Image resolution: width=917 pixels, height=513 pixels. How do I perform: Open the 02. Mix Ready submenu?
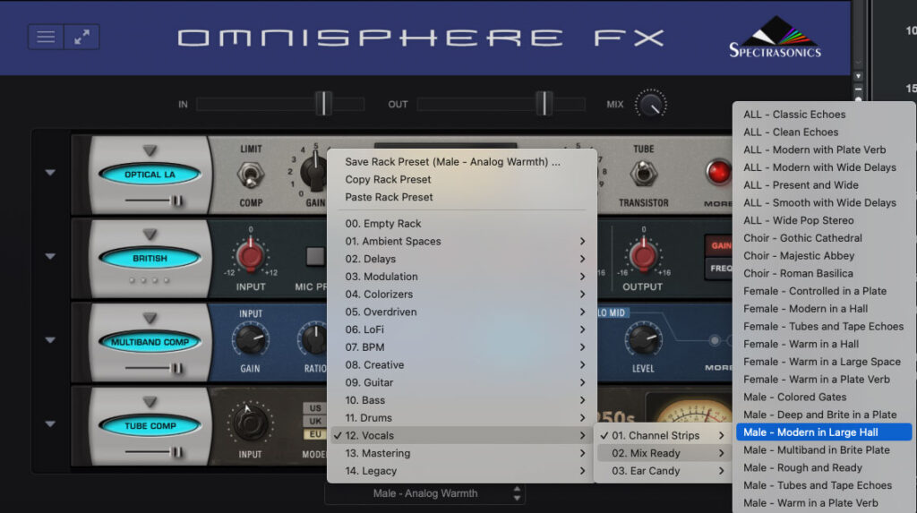[x=664, y=453]
